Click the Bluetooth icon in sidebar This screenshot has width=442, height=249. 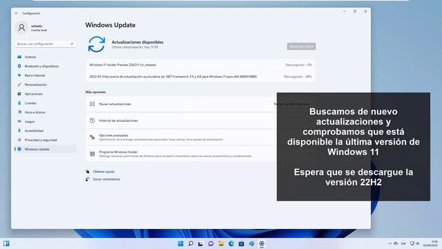[x=19, y=66]
